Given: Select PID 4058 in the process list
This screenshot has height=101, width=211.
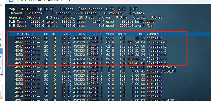Looking at the screenshot, I should (x=19, y=92).
